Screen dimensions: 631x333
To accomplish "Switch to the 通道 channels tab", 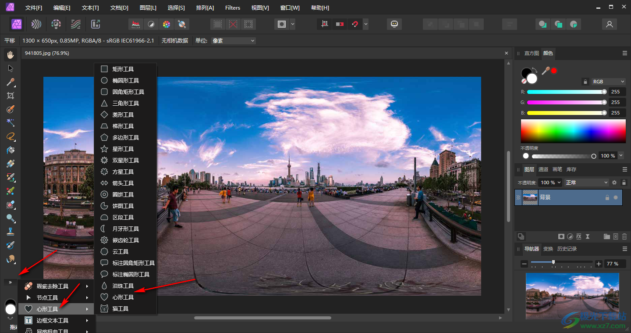I will [543, 169].
